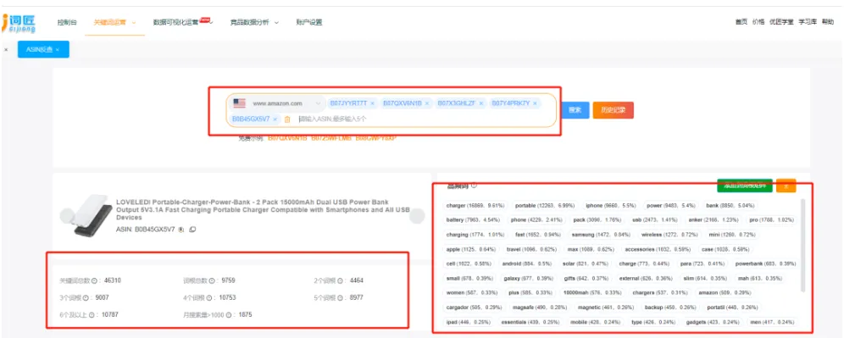Remove the B07QXV6N1B ASIN tag
844x338 pixels.
(x=427, y=103)
